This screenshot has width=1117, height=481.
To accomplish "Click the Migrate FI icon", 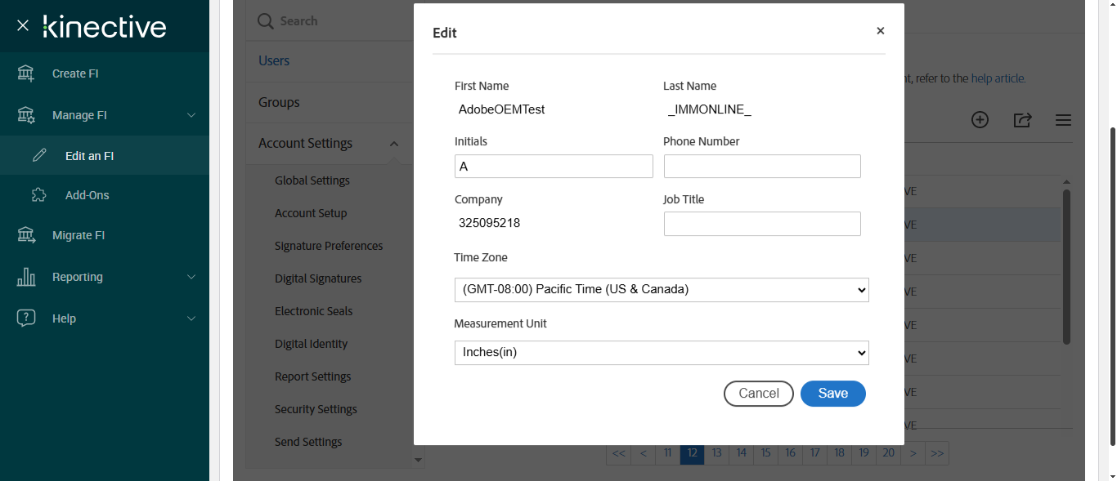I will click(26, 235).
